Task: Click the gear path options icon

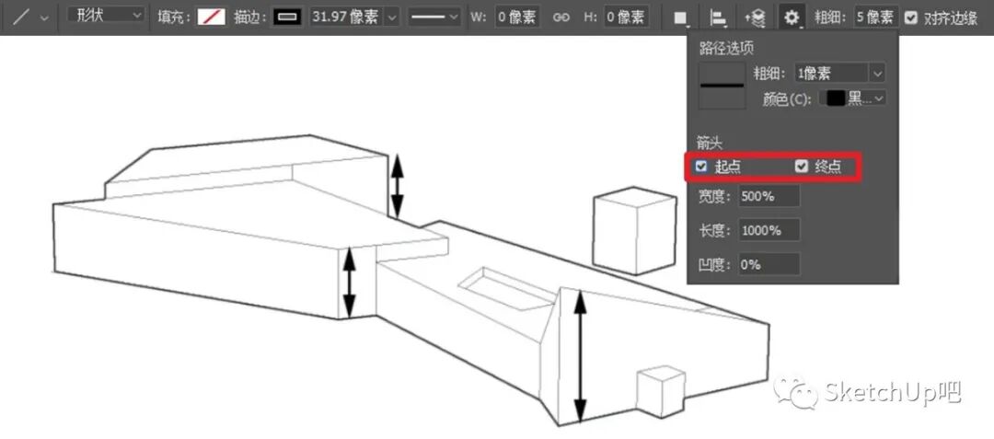Action: point(792,17)
